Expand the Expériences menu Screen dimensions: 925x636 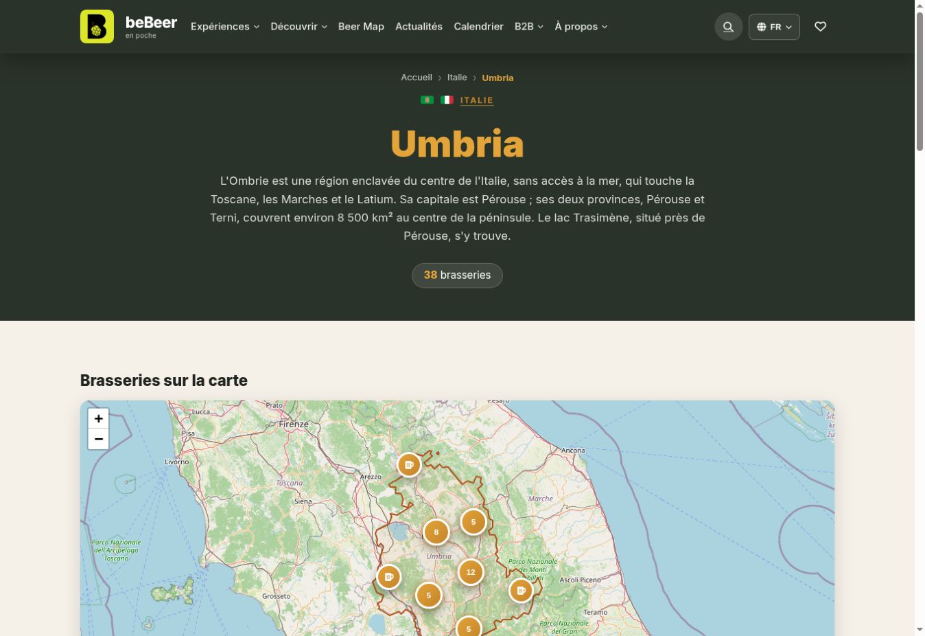point(225,27)
